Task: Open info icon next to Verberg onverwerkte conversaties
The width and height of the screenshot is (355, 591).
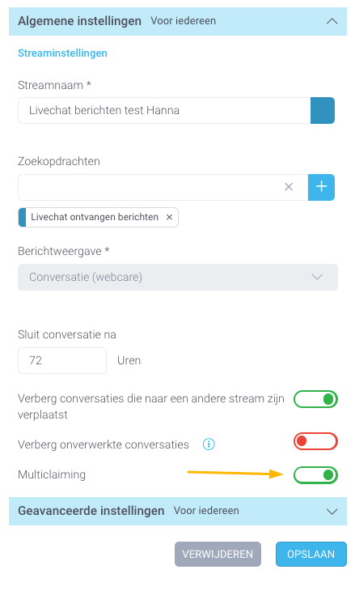Action: pyautogui.click(x=209, y=444)
